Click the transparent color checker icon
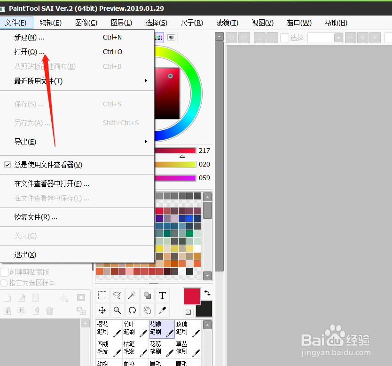The image size is (392, 366). [x=188, y=312]
